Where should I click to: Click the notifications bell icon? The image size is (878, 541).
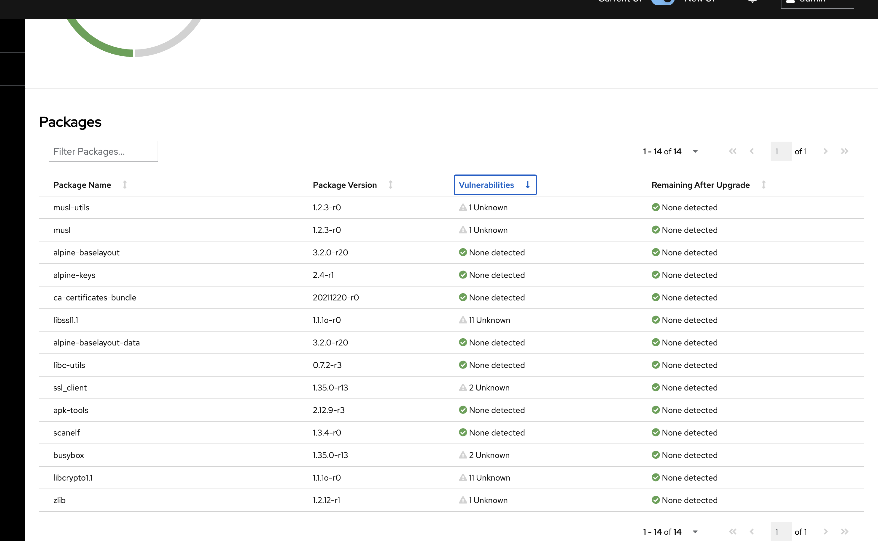(752, 1)
